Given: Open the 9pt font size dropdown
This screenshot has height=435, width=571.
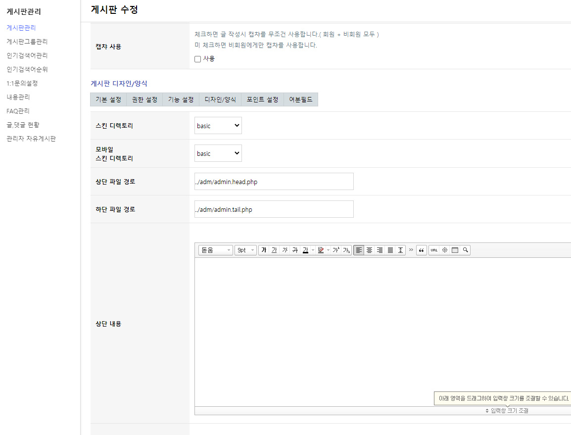Looking at the screenshot, I should click(x=246, y=250).
